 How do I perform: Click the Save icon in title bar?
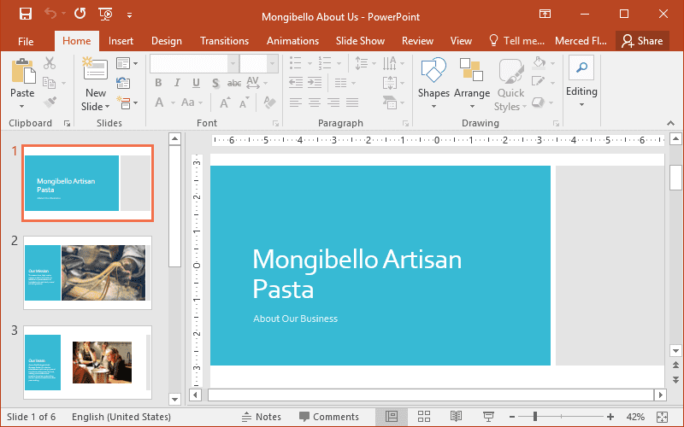click(x=26, y=14)
